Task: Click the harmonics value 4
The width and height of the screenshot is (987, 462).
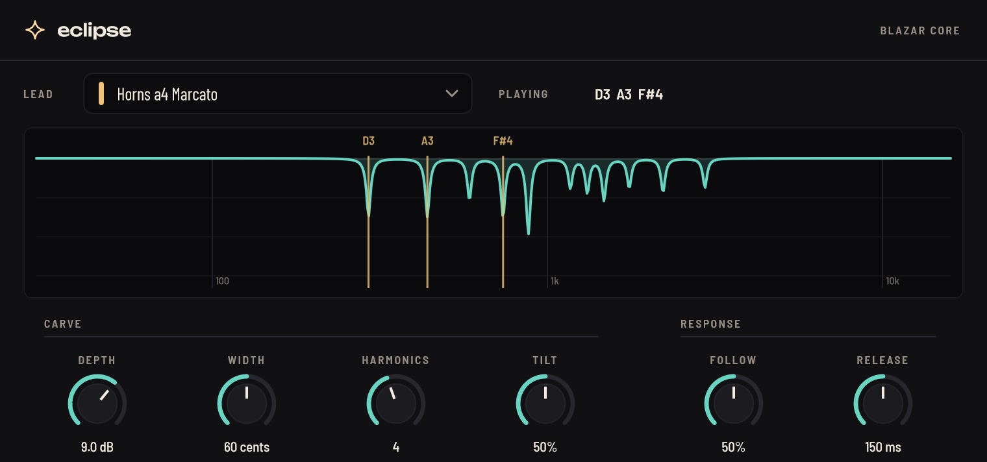Action: pyautogui.click(x=396, y=447)
